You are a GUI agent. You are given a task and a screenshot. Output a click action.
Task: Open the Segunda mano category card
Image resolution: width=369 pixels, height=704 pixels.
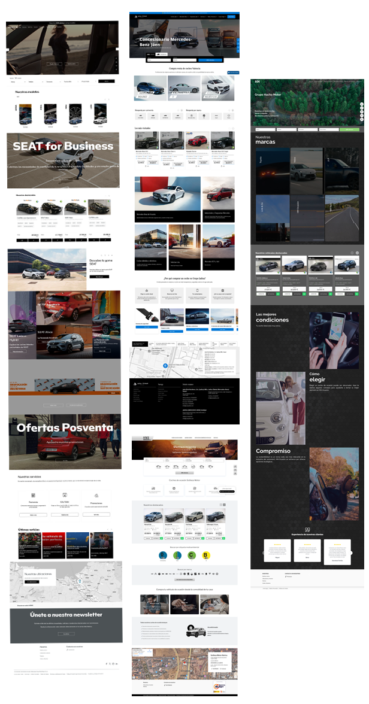150,87
